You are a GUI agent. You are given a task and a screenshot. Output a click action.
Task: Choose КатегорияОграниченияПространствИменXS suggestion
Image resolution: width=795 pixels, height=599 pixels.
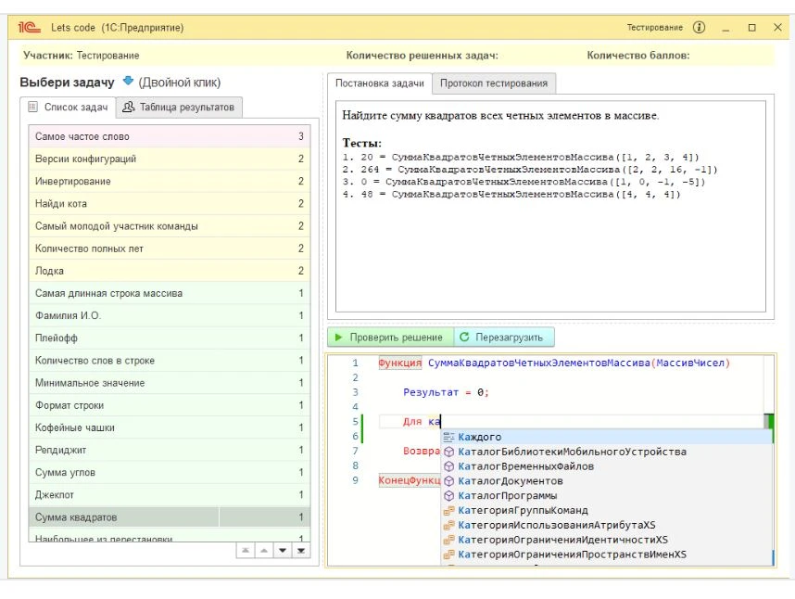607,554
